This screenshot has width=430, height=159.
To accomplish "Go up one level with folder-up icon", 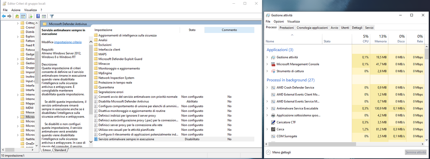I will [17, 16].
